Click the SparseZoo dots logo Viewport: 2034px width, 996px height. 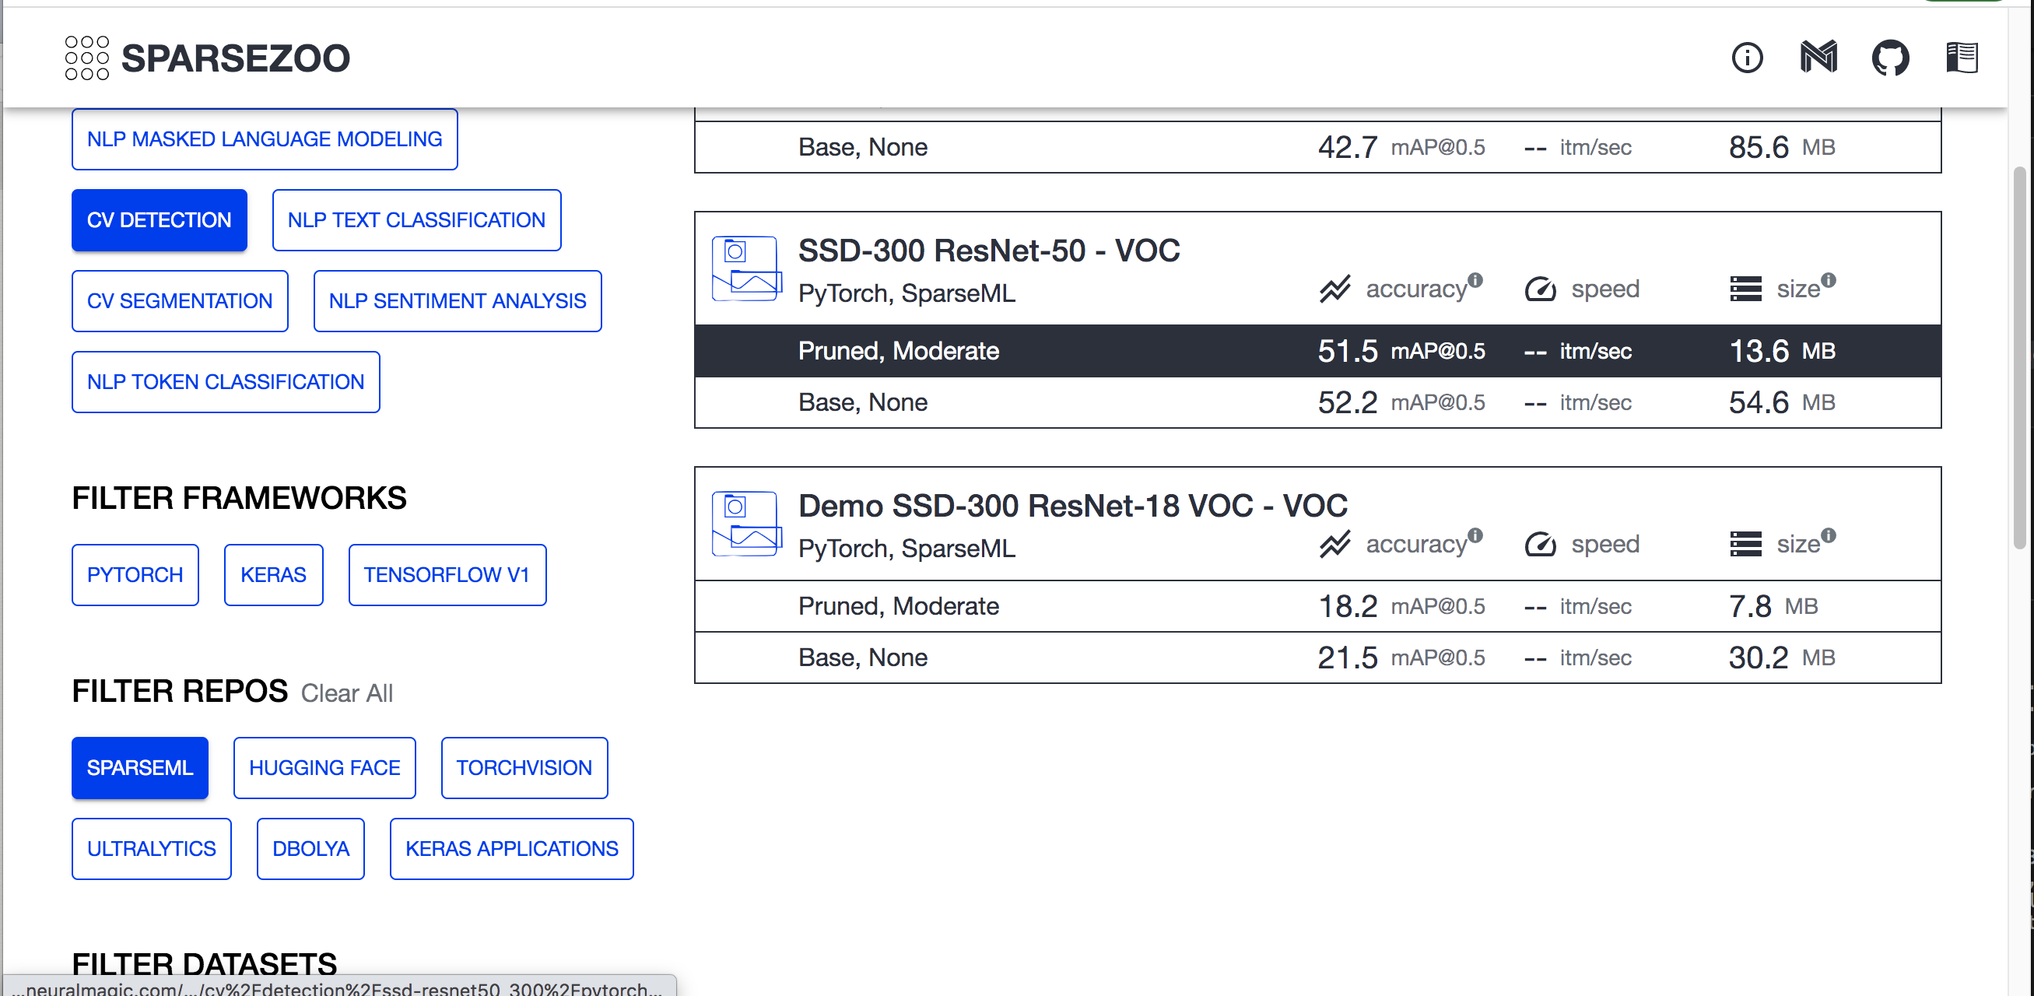point(87,58)
